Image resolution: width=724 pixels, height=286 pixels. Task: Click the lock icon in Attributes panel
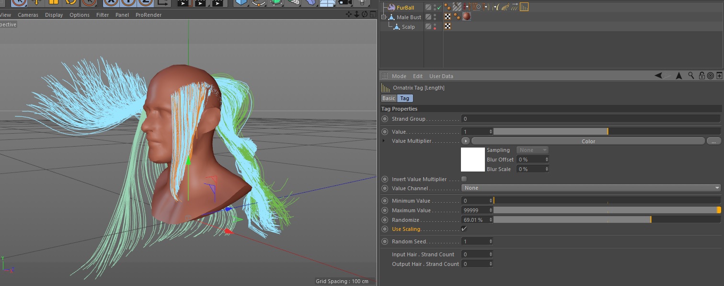click(701, 76)
